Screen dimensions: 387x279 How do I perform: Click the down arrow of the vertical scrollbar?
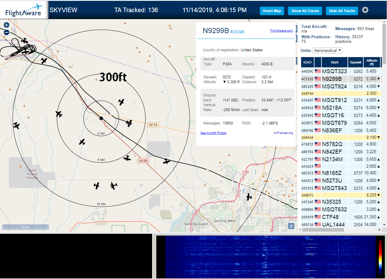coord(385,225)
